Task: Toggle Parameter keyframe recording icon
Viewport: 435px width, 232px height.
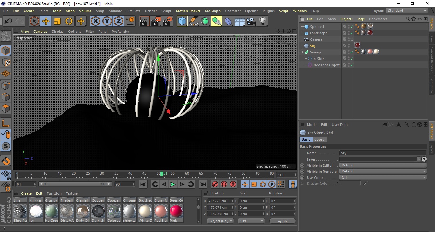Action: pyautogui.click(x=272, y=184)
